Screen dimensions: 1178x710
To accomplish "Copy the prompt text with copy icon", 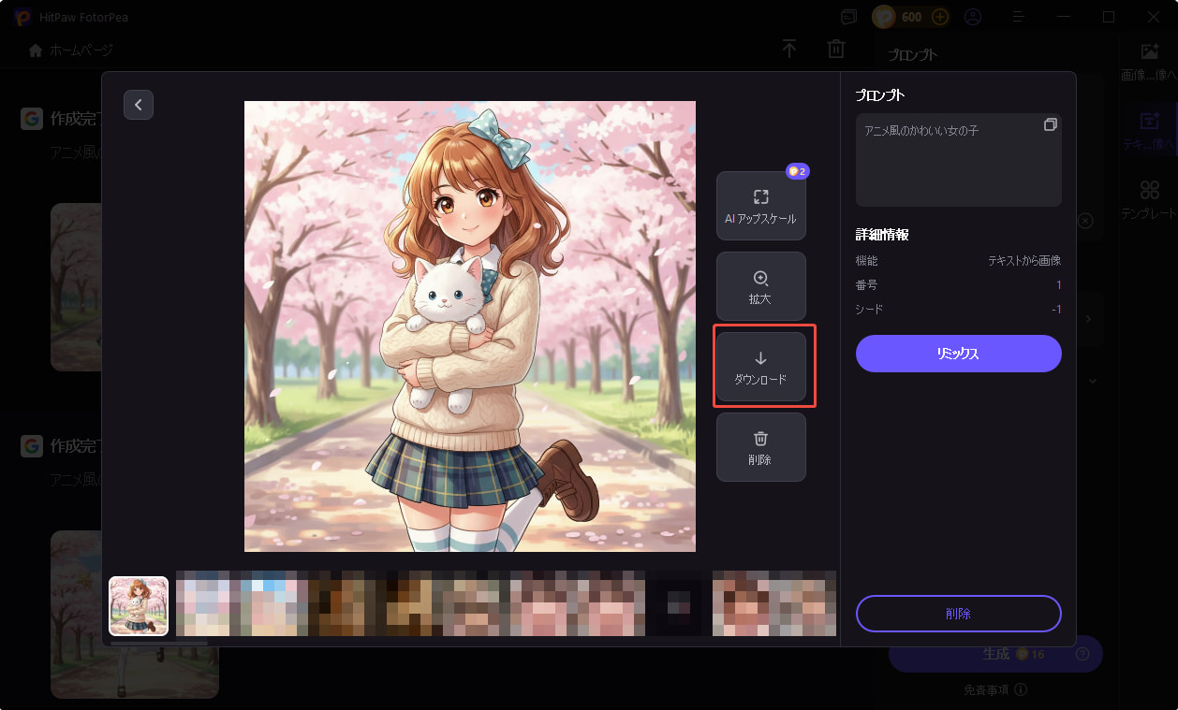I will (1051, 123).
